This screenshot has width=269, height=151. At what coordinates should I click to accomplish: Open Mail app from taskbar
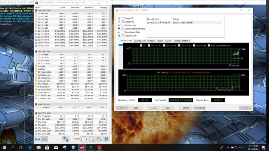(x=56, y=147)
